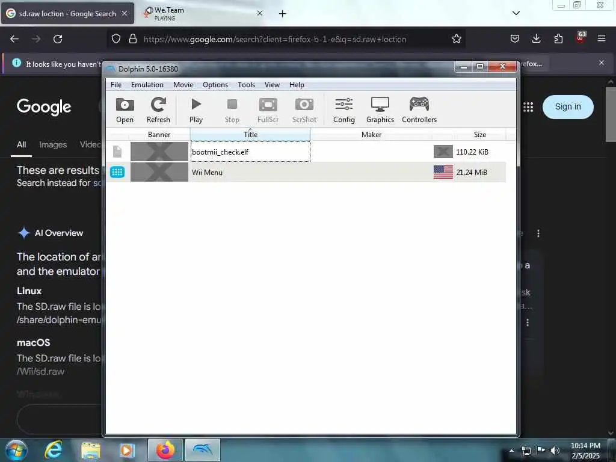Viewport: 616px width, 462px height.
Task: Click the Google logo
Action: (x=44, y=107)
